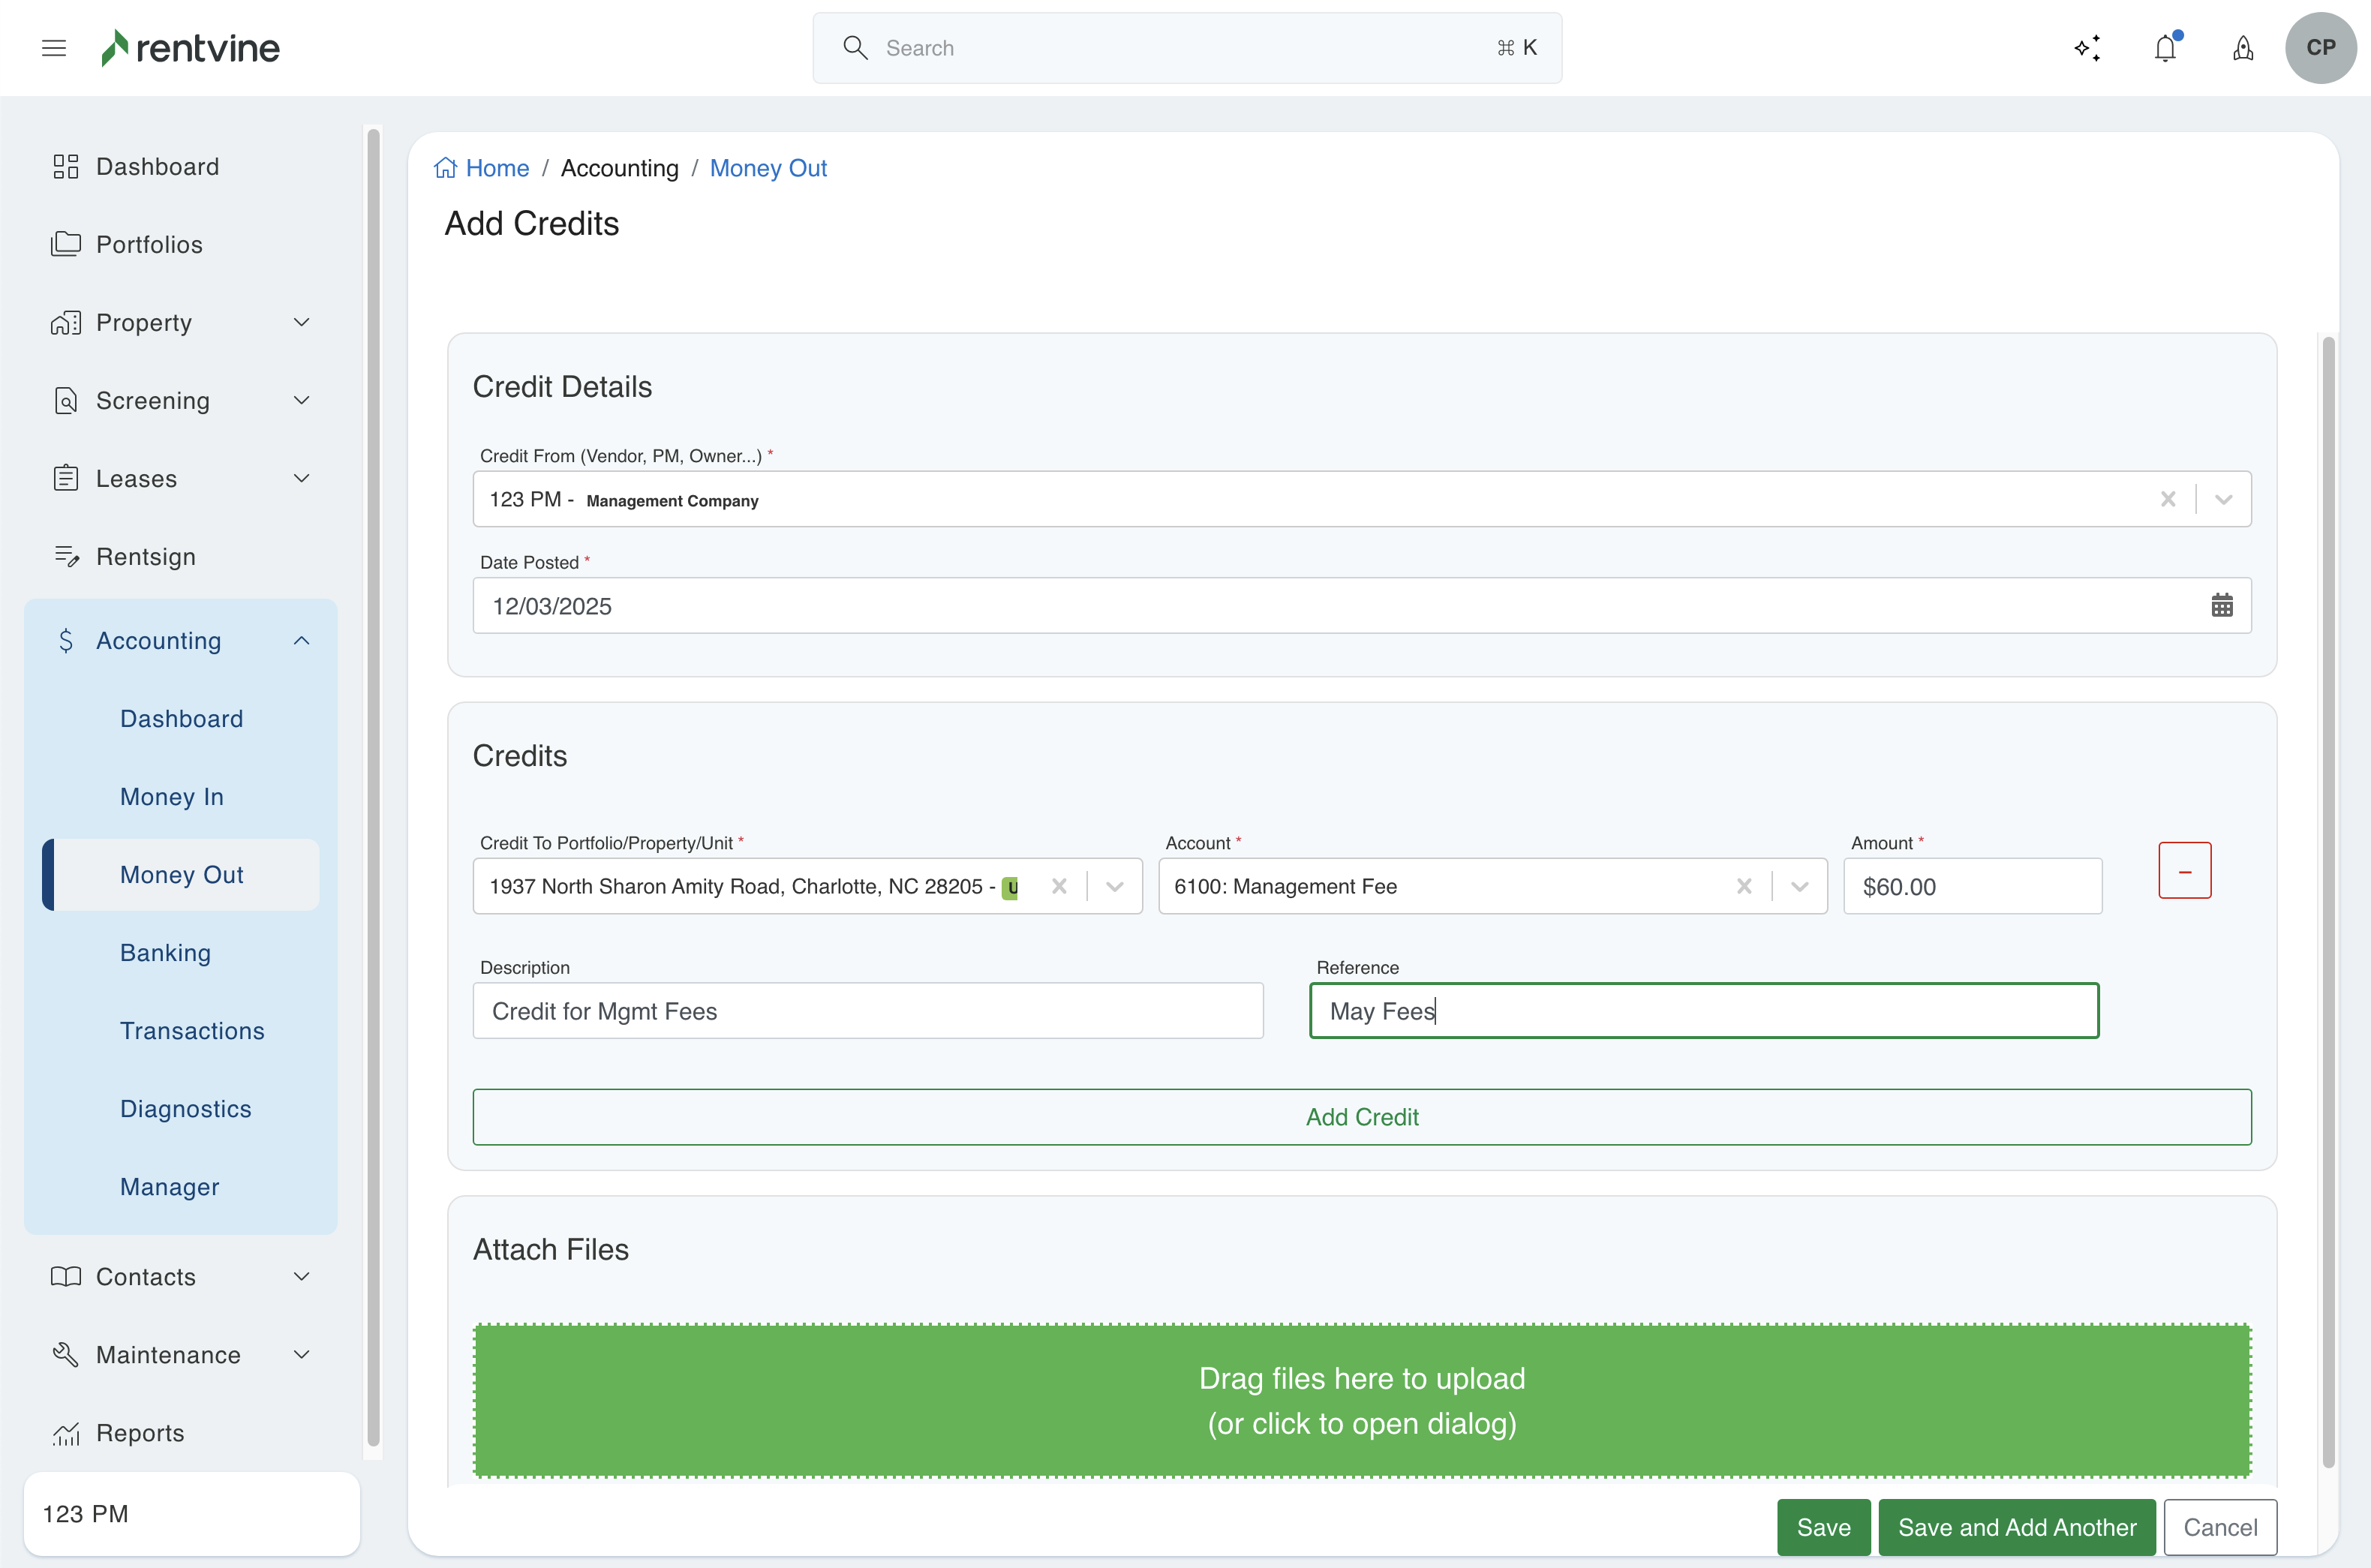Click the Home breadcrumb icon
This screenshot has height=1568, width=2371.
(x=446, y=168)
